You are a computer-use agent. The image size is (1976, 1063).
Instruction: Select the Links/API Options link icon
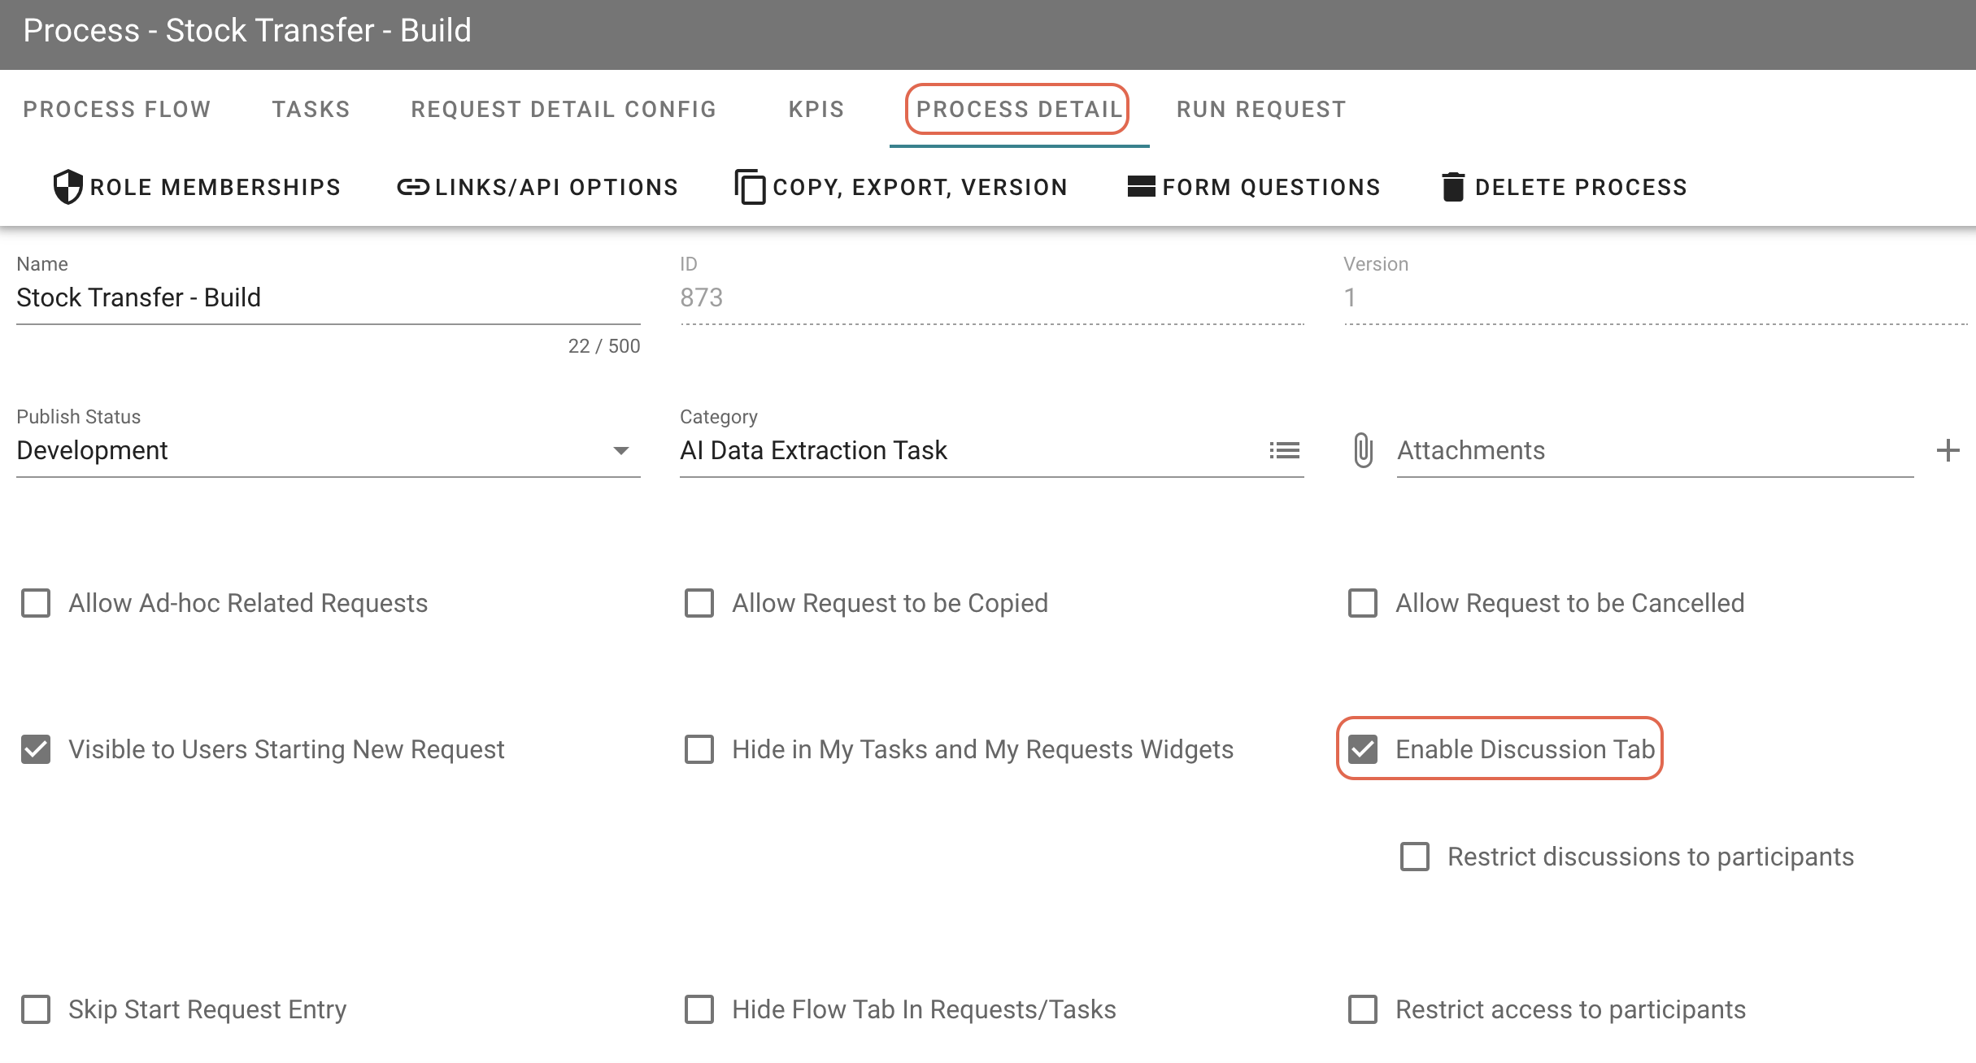click(x=413, y=186)
